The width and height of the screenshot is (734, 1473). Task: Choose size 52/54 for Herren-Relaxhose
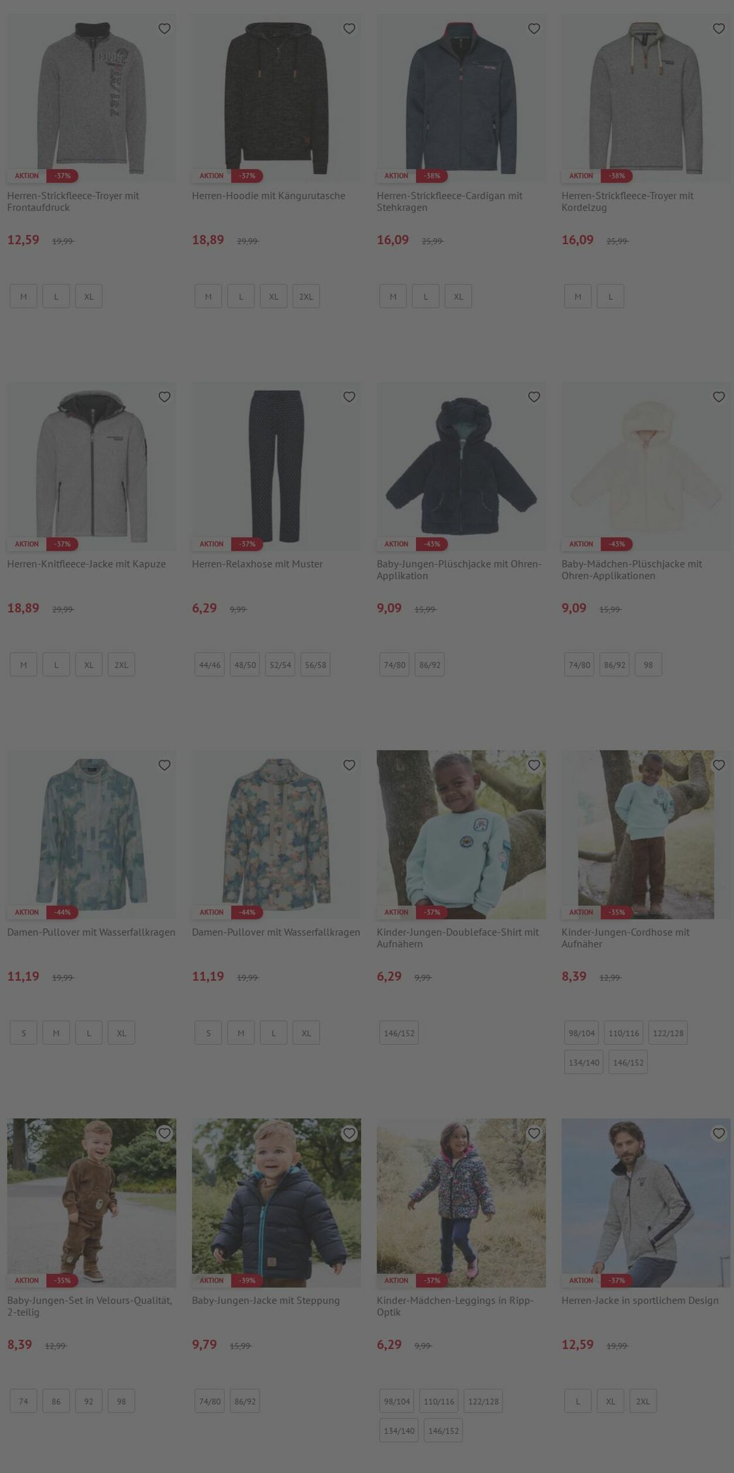280,665
